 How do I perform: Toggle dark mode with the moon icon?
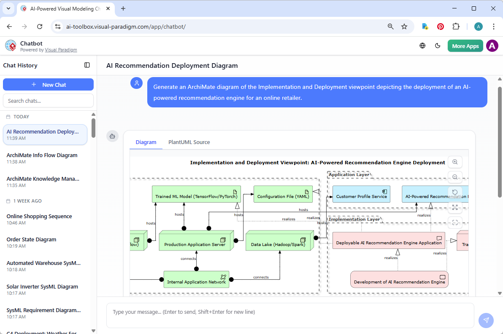[438, 45]
